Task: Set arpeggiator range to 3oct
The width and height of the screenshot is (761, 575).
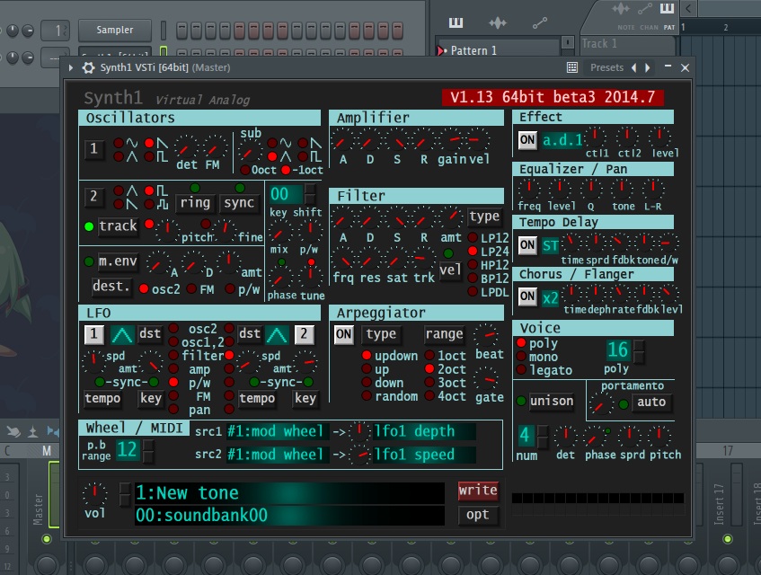Action: coord(429,383)
